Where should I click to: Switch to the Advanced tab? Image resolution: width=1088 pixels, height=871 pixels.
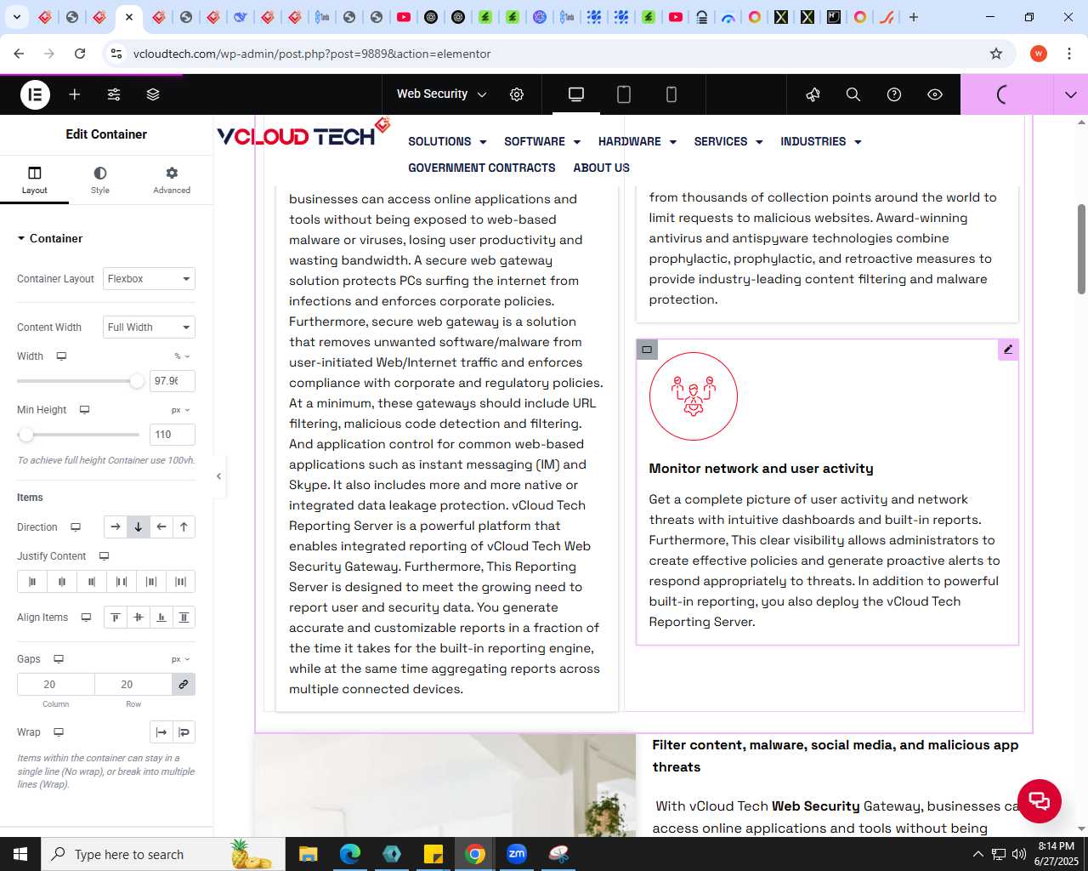pyautogui.click(x=172, y=180)
